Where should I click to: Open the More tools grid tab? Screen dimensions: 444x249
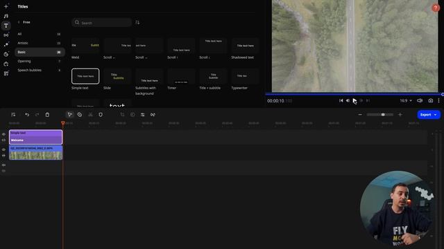click(6, 73)
